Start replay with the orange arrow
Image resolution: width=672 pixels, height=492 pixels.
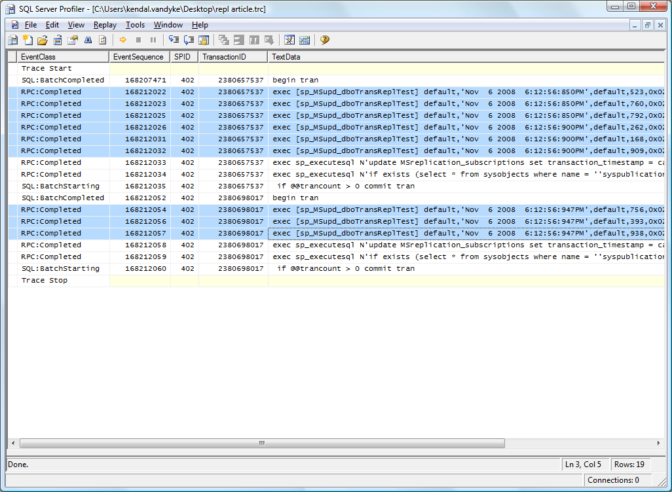[123, 40]
